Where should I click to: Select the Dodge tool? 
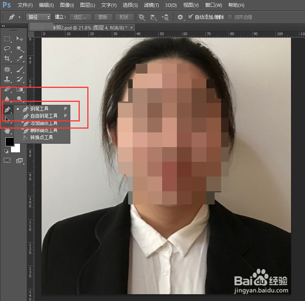(19, 98)
